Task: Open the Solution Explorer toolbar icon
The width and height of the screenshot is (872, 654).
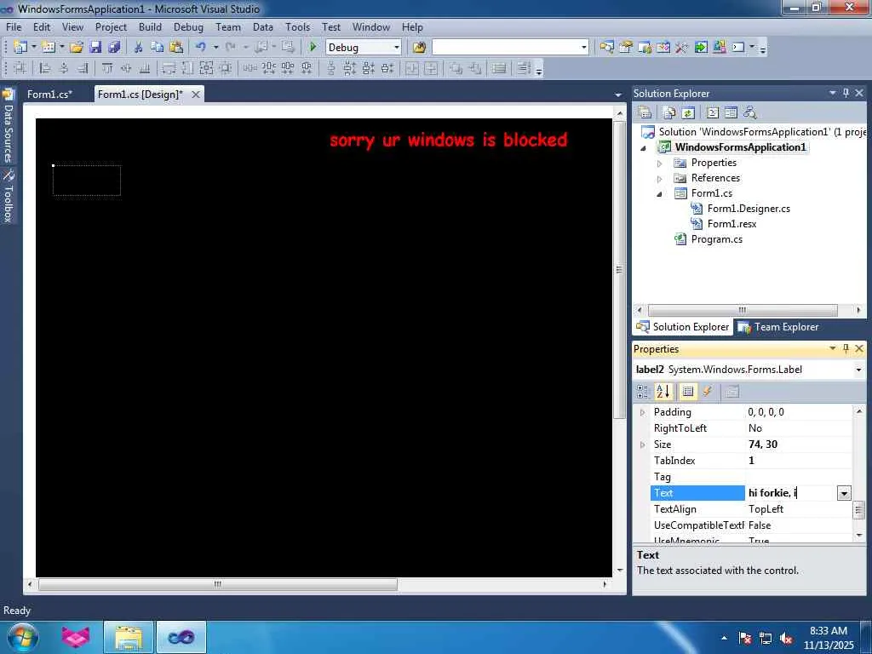Action: pos(606,48)
